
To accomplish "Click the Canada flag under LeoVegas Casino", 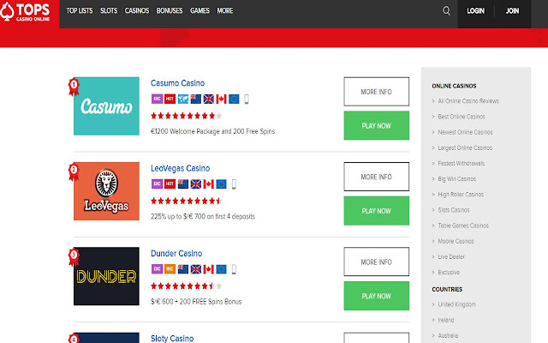I will [x=208, y=184].
